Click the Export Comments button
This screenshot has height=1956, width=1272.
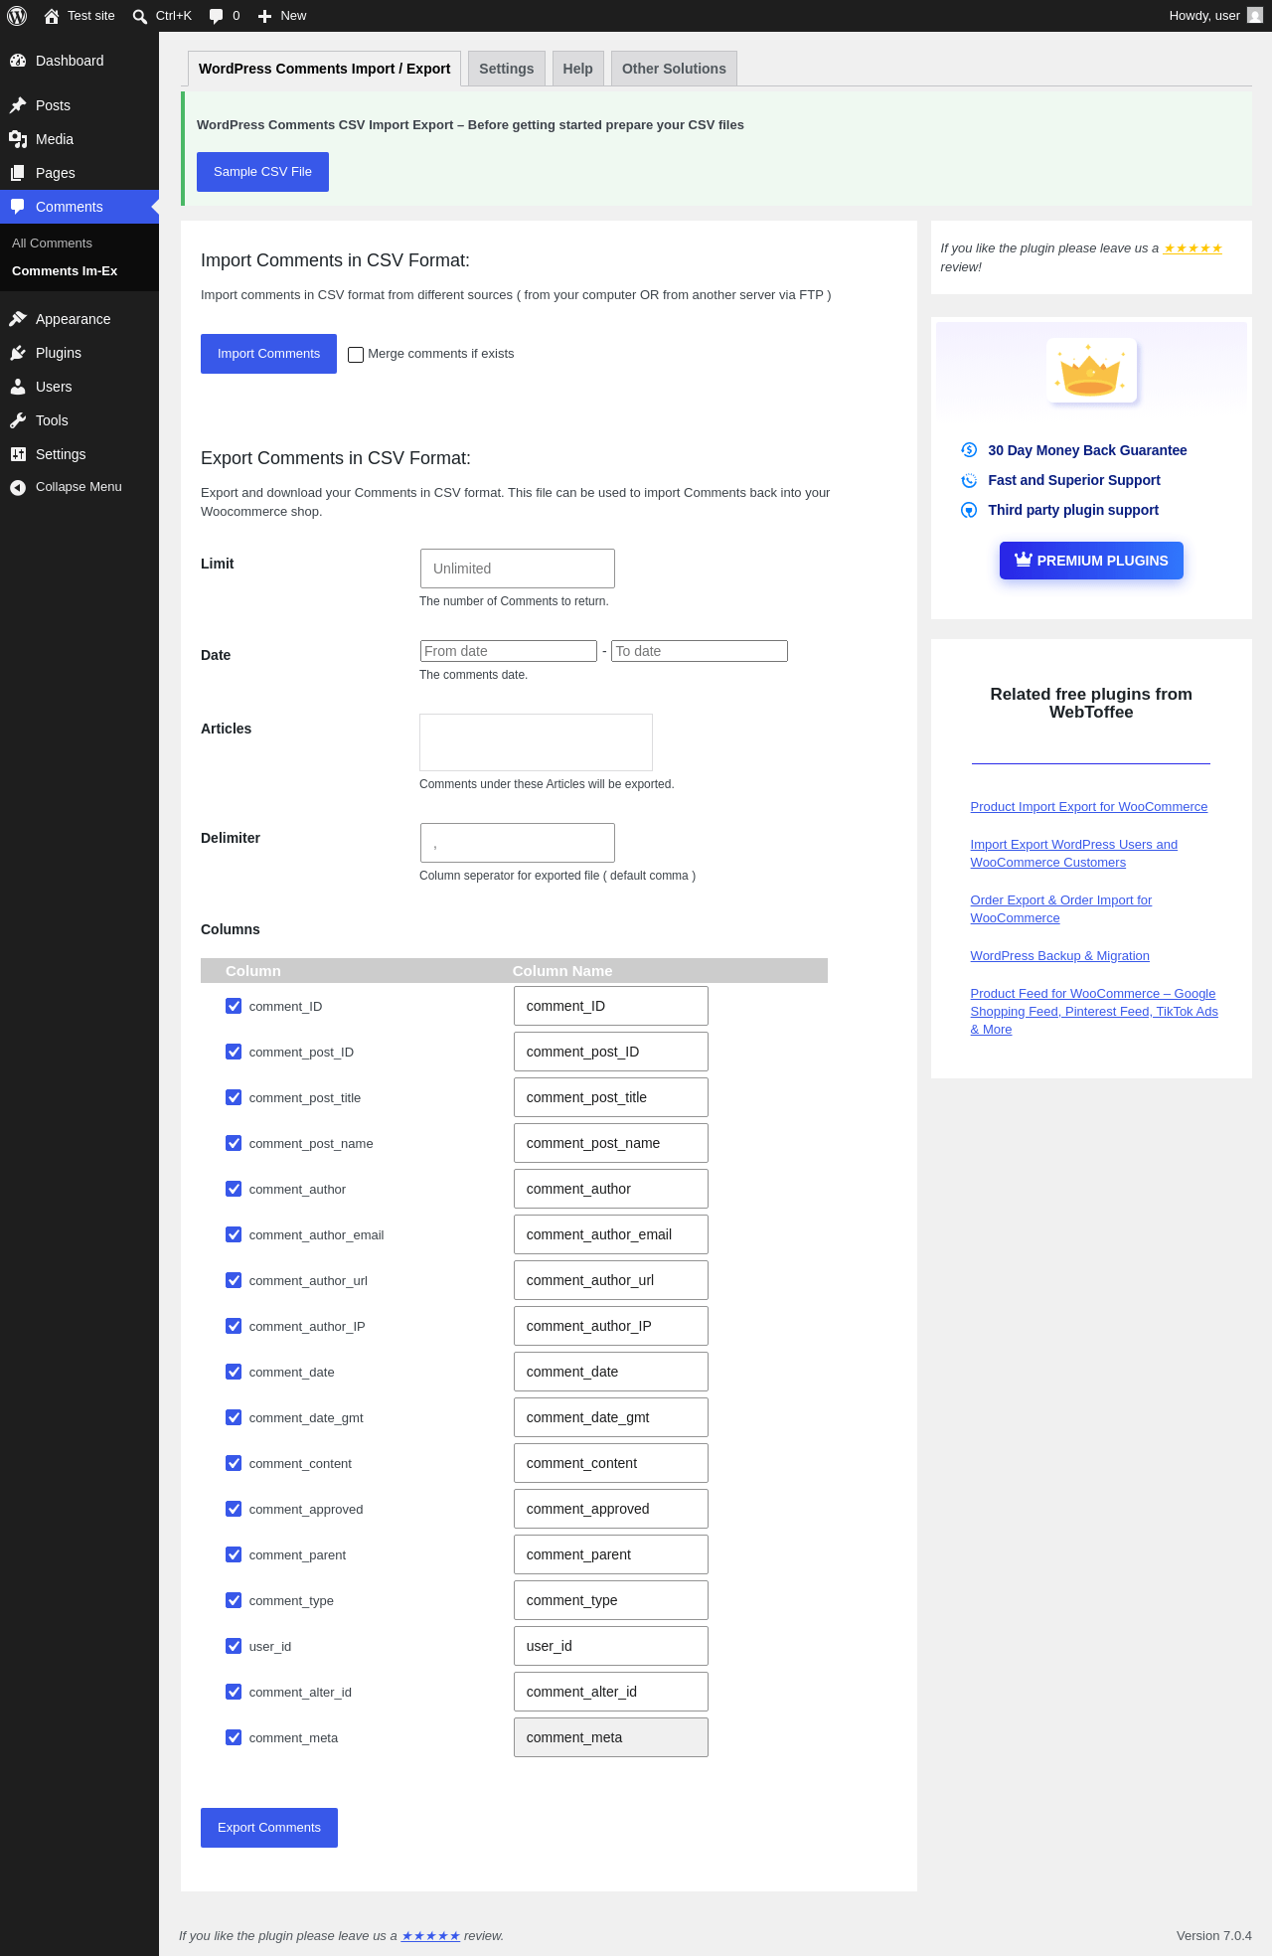coord(269,1828)
